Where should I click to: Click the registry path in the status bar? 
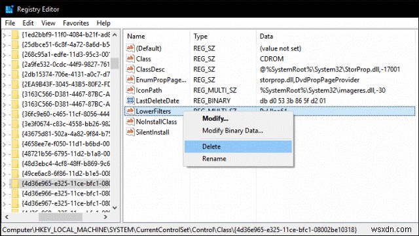[179, 229]
